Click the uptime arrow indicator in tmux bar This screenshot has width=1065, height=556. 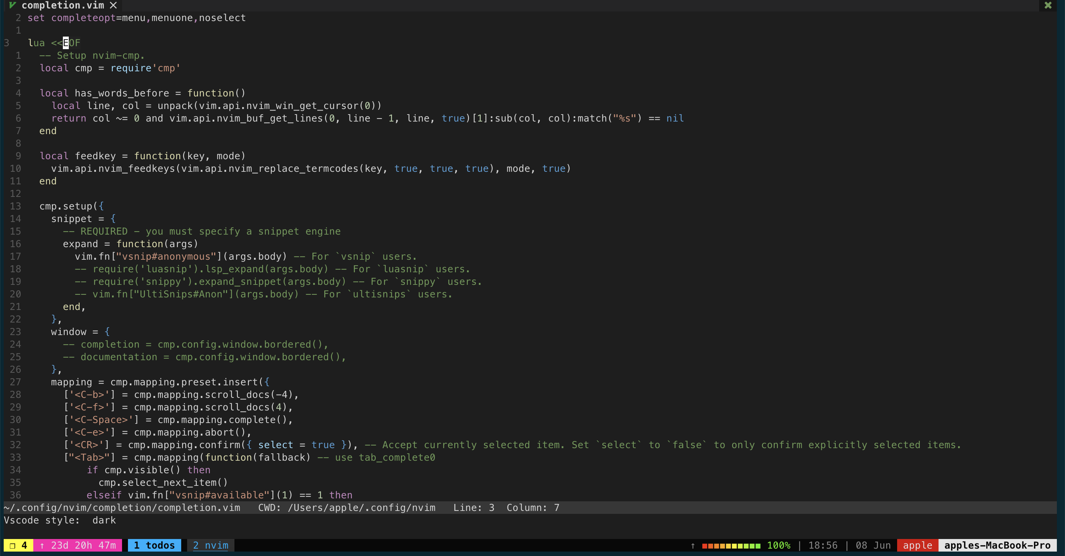point(42,545)
